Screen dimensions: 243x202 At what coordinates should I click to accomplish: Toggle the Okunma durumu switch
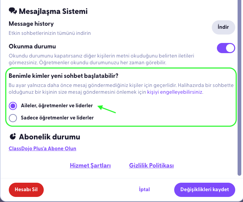226,48
